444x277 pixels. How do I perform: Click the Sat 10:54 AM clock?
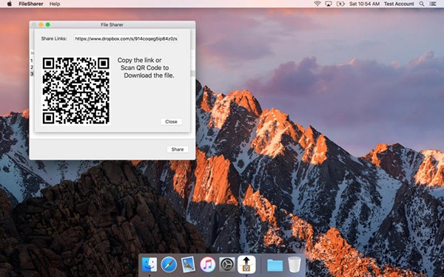click(x=364, y=4)
